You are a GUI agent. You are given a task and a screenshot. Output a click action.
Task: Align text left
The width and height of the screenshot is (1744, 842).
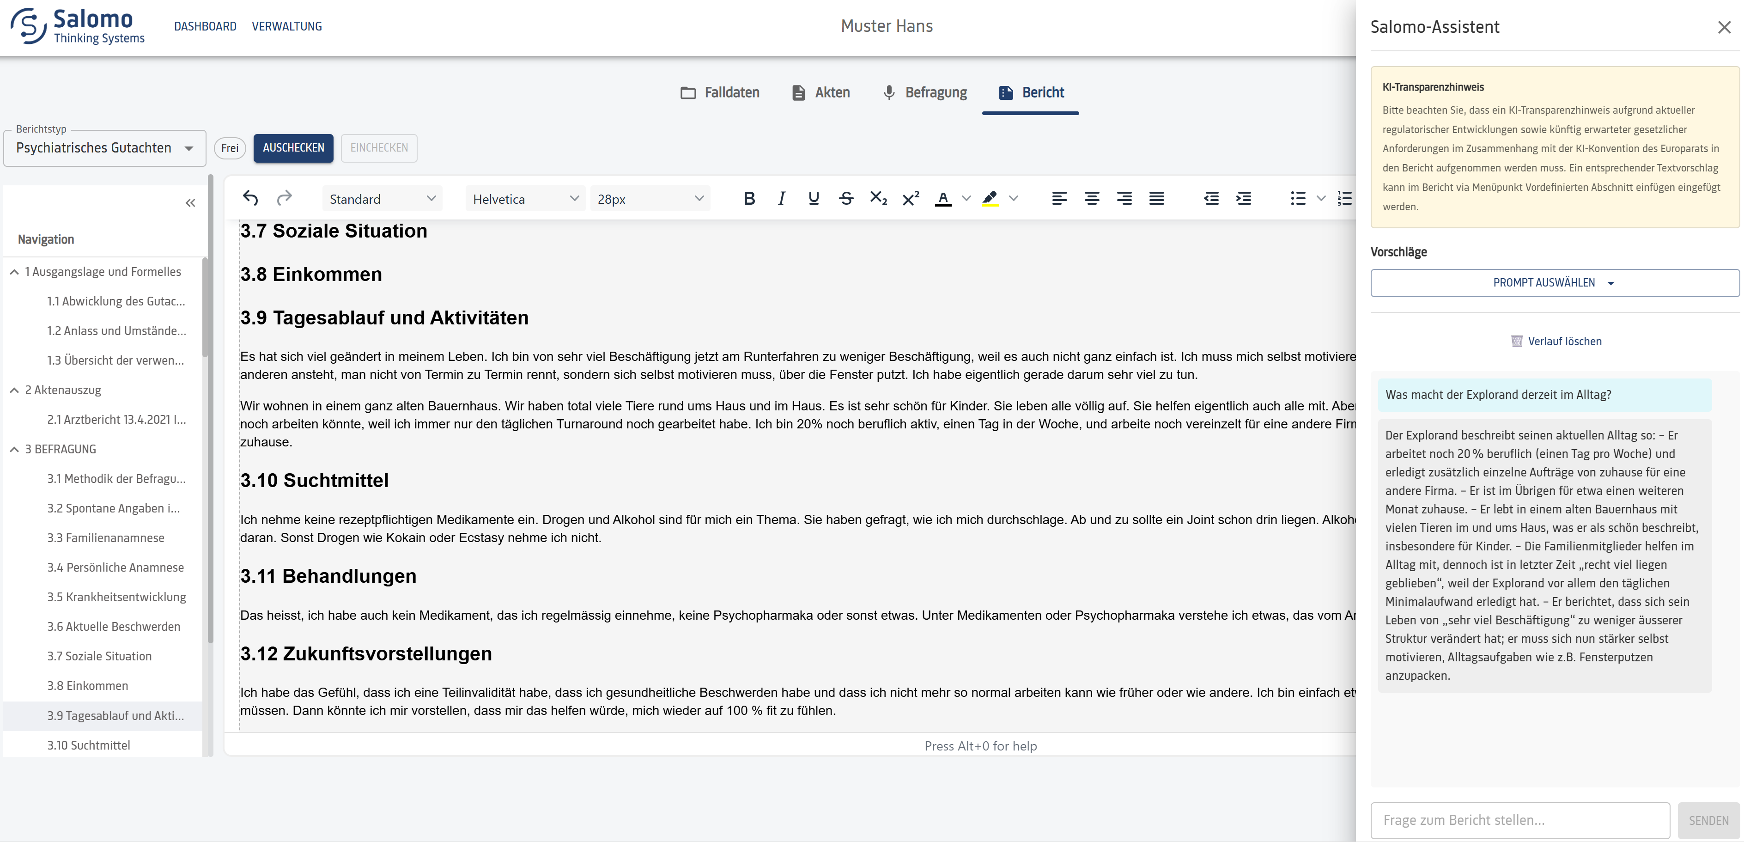pos(1059,198)
